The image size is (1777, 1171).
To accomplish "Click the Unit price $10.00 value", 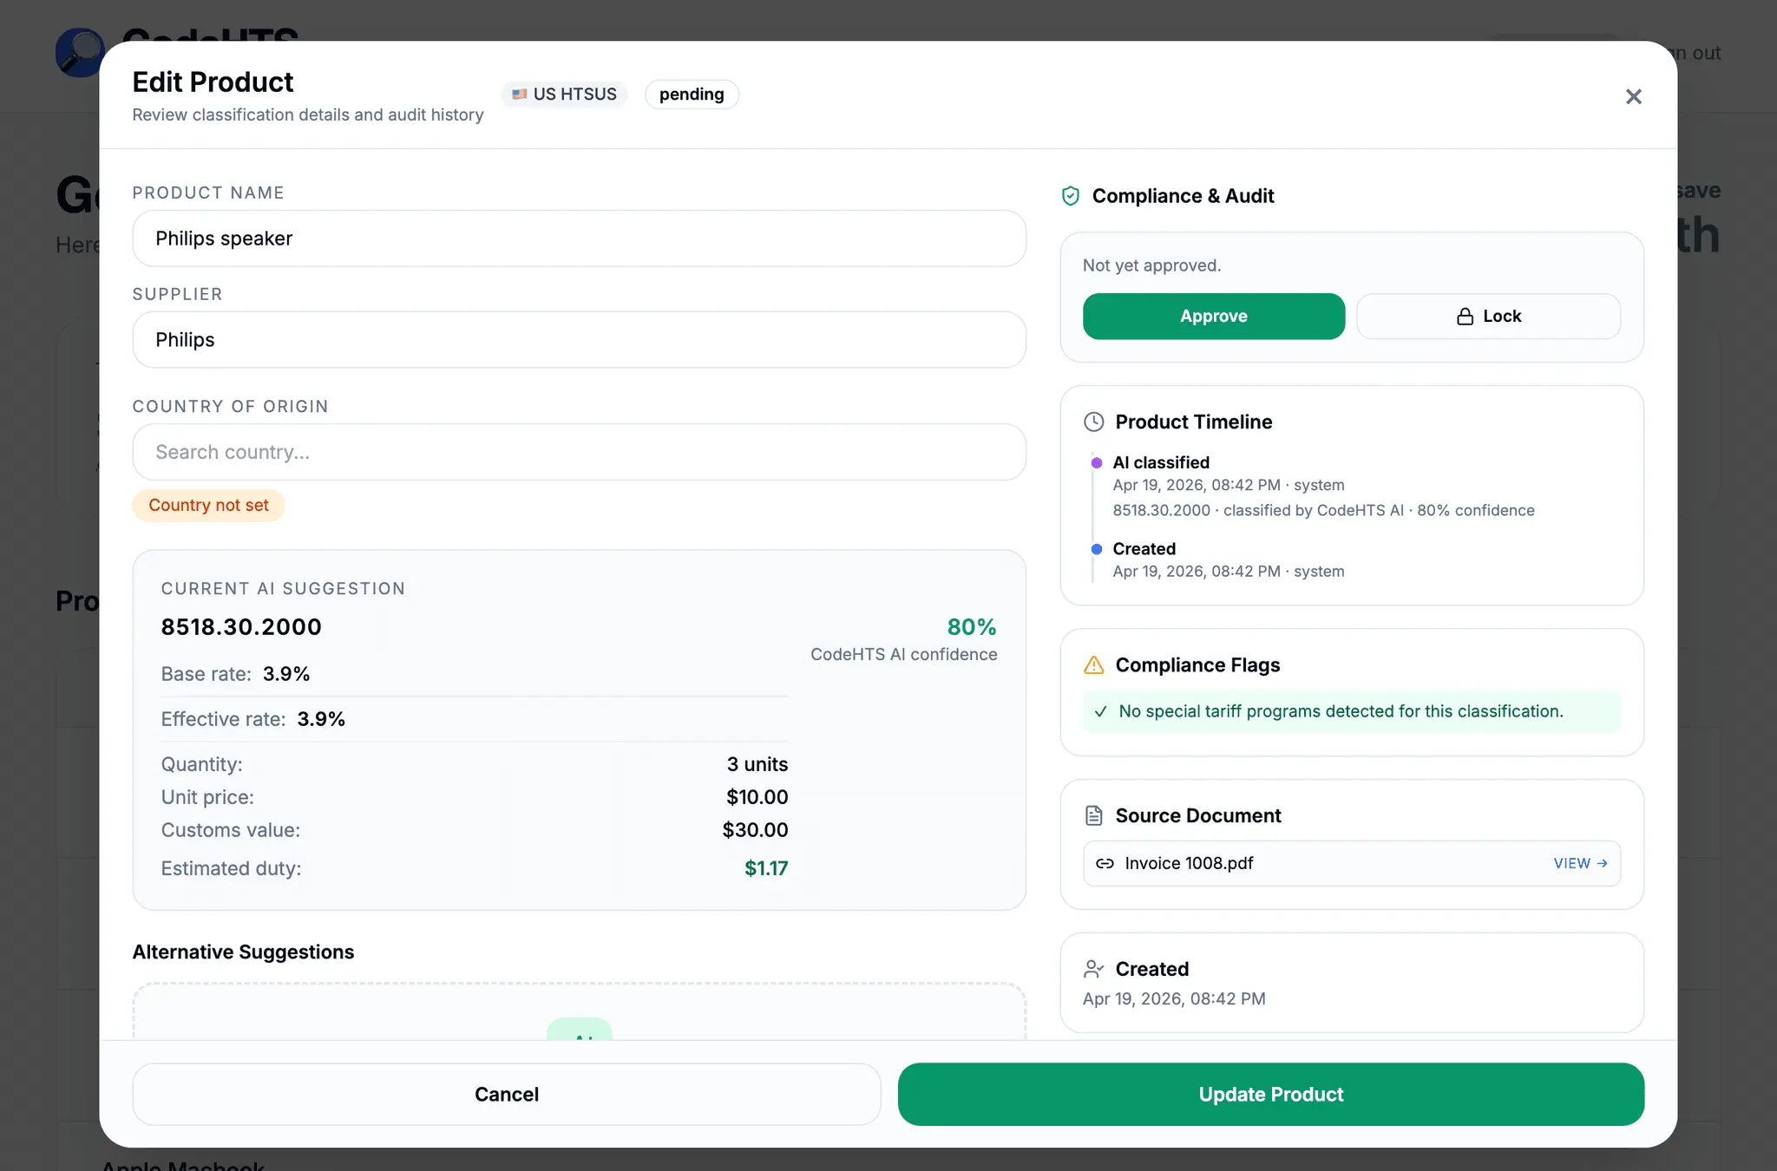I will (757, 798).
